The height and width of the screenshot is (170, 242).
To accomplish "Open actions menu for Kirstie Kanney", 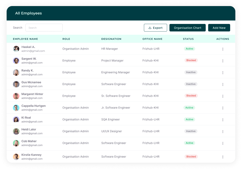I will 223,157.
